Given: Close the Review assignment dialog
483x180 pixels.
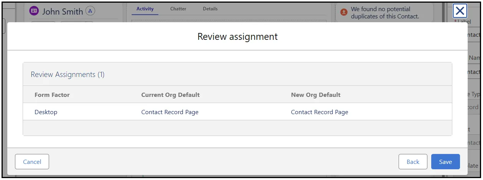Looking at the screenshot, I should (x=460, y=11).
